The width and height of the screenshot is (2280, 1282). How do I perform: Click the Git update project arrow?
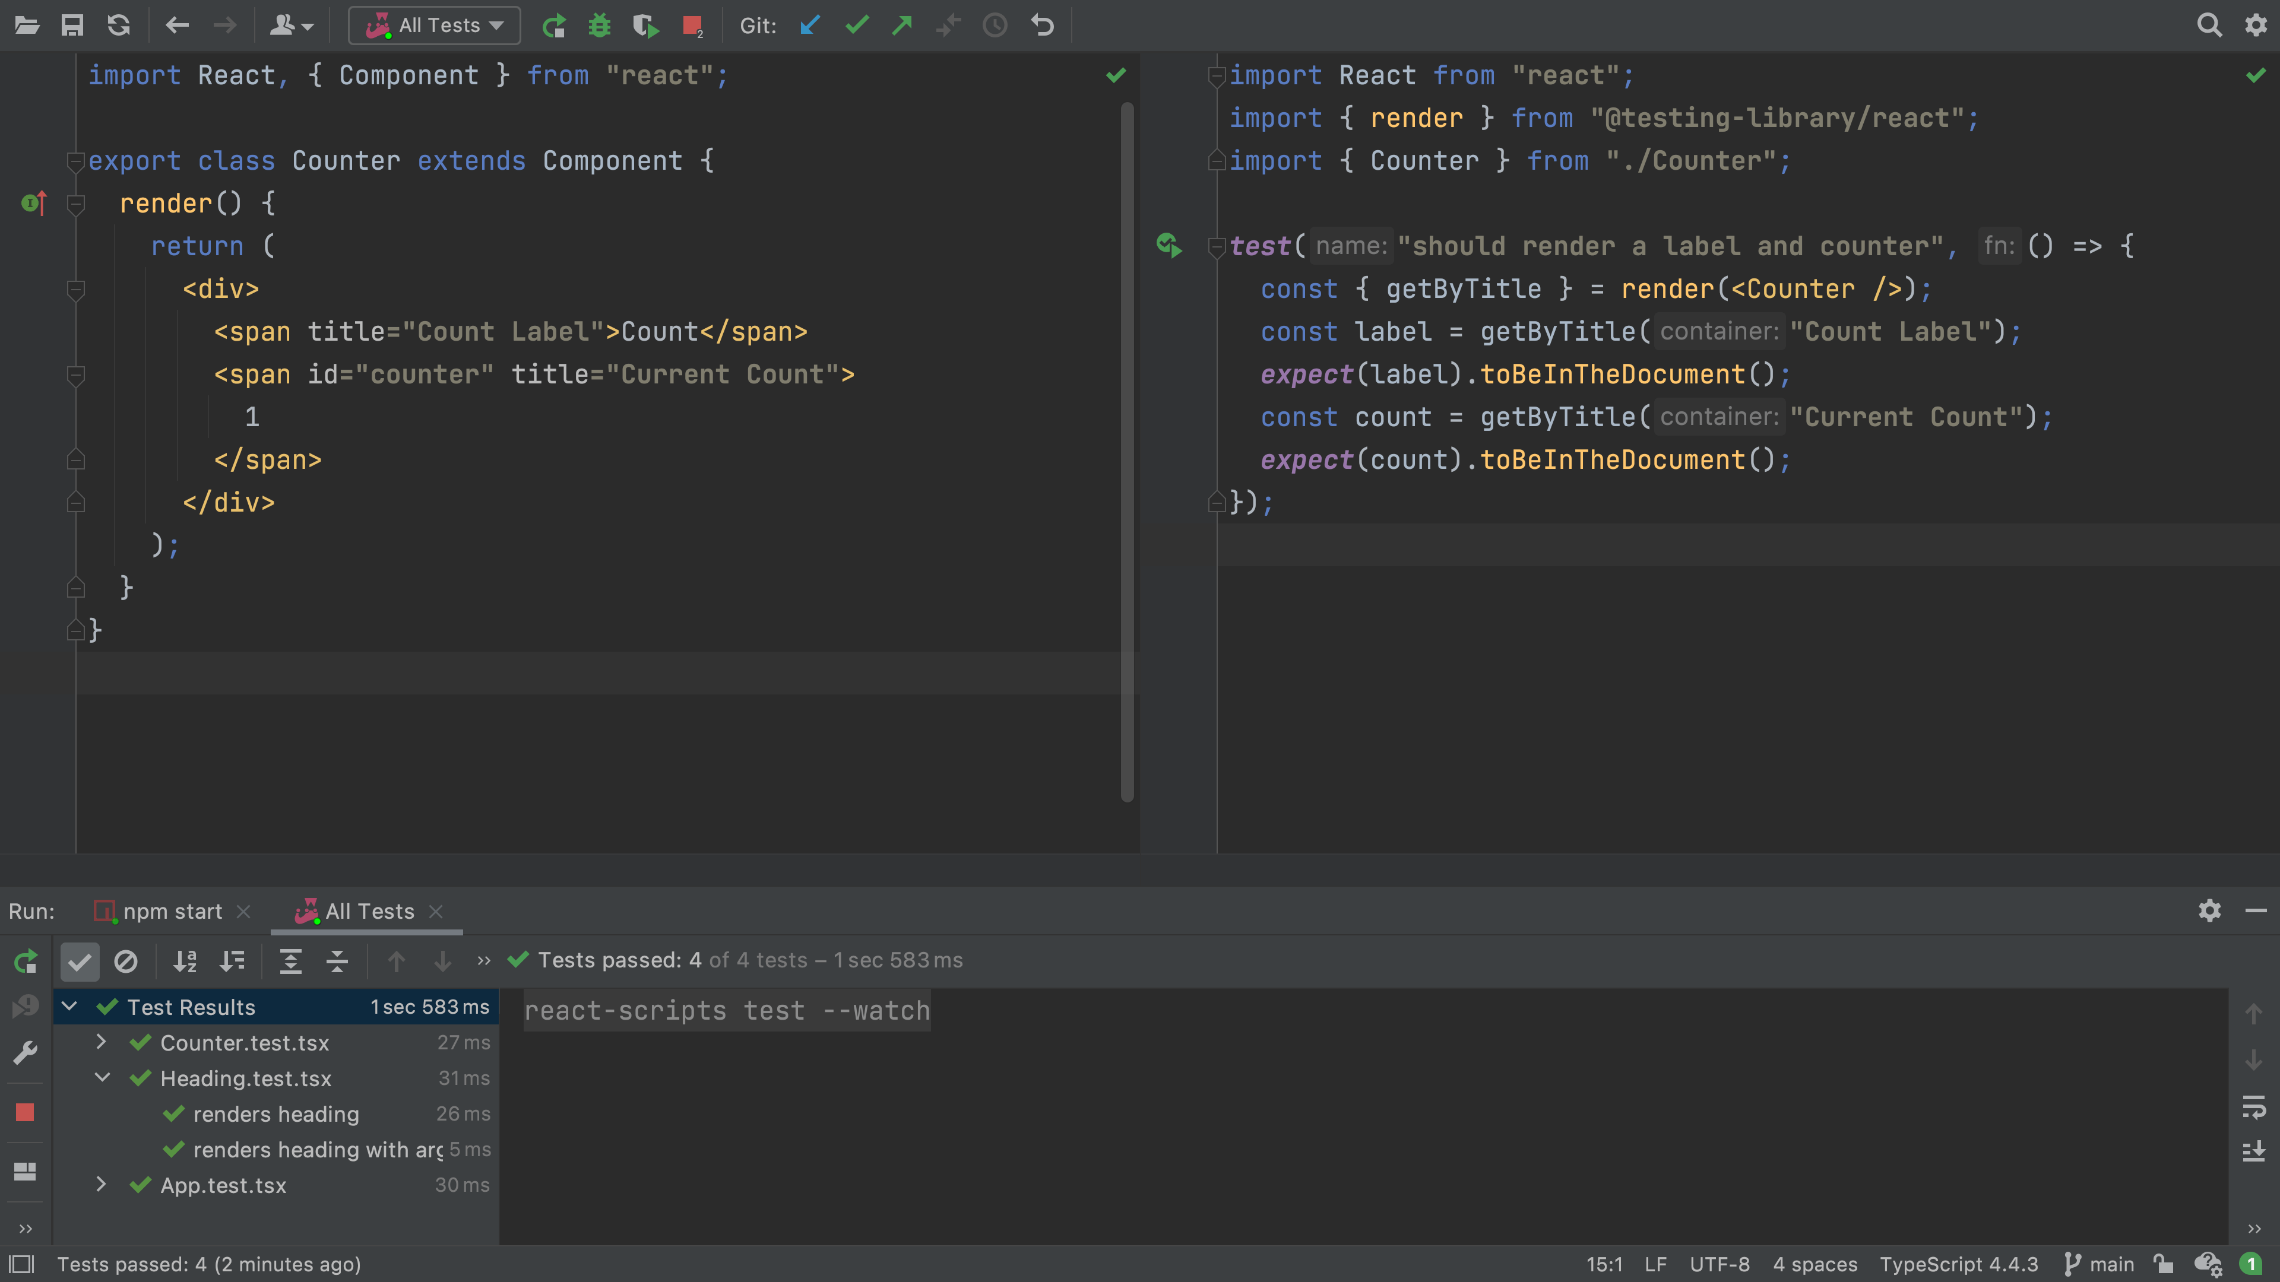809,26
